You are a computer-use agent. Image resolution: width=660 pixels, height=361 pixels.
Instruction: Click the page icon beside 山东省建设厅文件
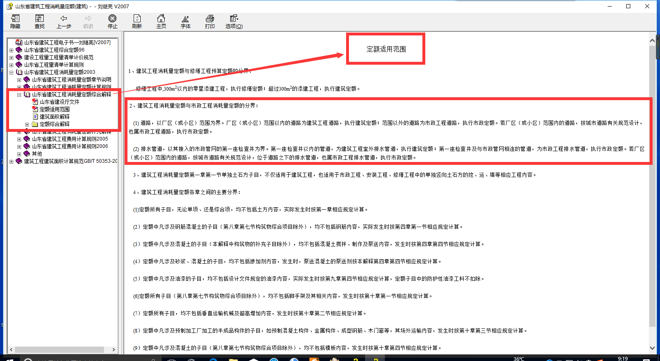(35, 102)
